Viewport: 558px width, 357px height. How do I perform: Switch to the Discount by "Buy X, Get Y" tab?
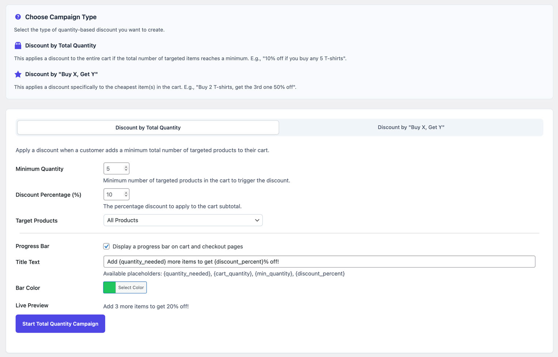(x=411, y=128)
